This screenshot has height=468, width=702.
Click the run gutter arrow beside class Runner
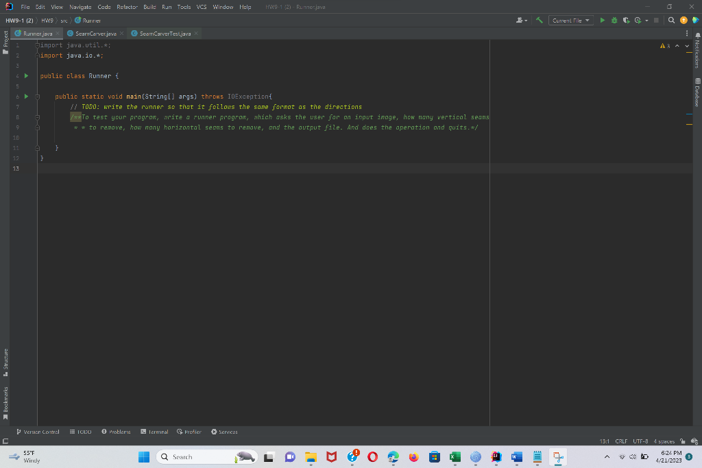[x=27, y=75]
